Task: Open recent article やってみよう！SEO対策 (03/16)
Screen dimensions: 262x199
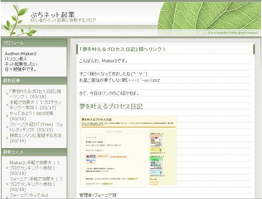Action: point(31,116)
